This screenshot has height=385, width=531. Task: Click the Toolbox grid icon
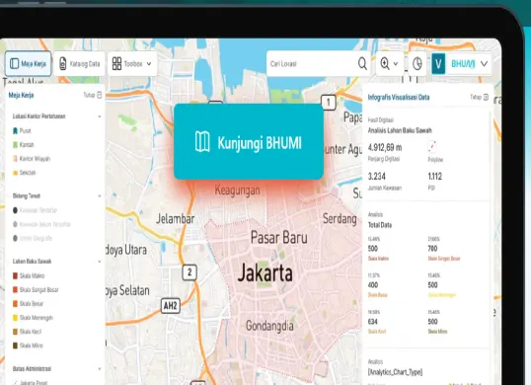[x=116, y=63]
